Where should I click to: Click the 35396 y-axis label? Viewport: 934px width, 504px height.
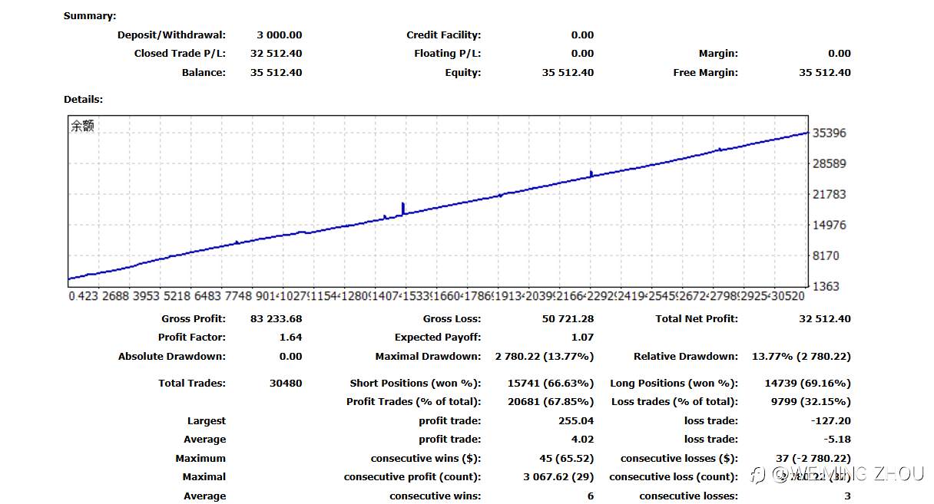click(830, 133)
